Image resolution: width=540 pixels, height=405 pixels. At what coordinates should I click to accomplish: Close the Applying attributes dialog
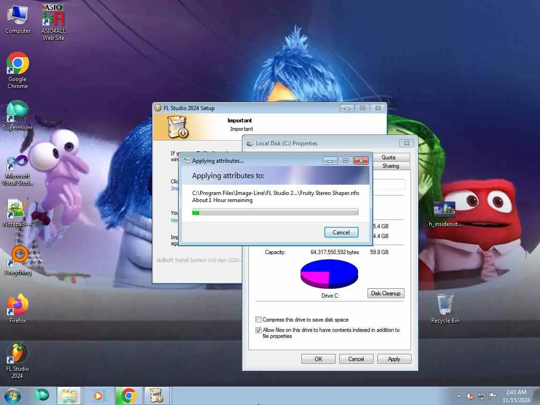(361, 160)
